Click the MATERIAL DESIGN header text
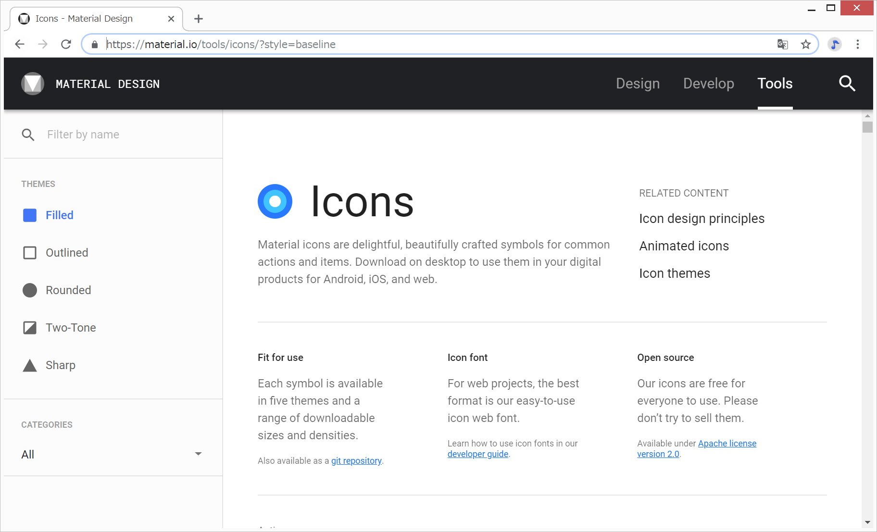Image resolution: width=877 pixels, height=532 pixels. (x=108, y=84)
